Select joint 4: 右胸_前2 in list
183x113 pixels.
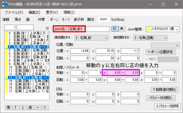(27, 47)
